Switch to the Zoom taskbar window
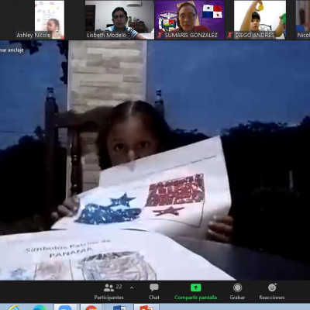Viewport: 310px width, 310px height. 65,307
